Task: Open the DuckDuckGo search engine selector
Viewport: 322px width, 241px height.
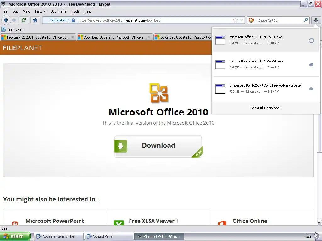Action: [x=253, y=20]
